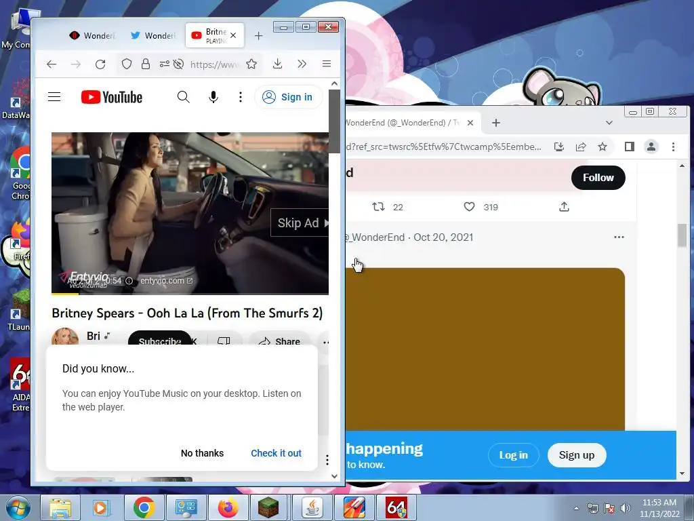The width and height of the screenshot is (694, 521).
Task: Open Firefox downloads panel
Action: [x=277, y=64]
